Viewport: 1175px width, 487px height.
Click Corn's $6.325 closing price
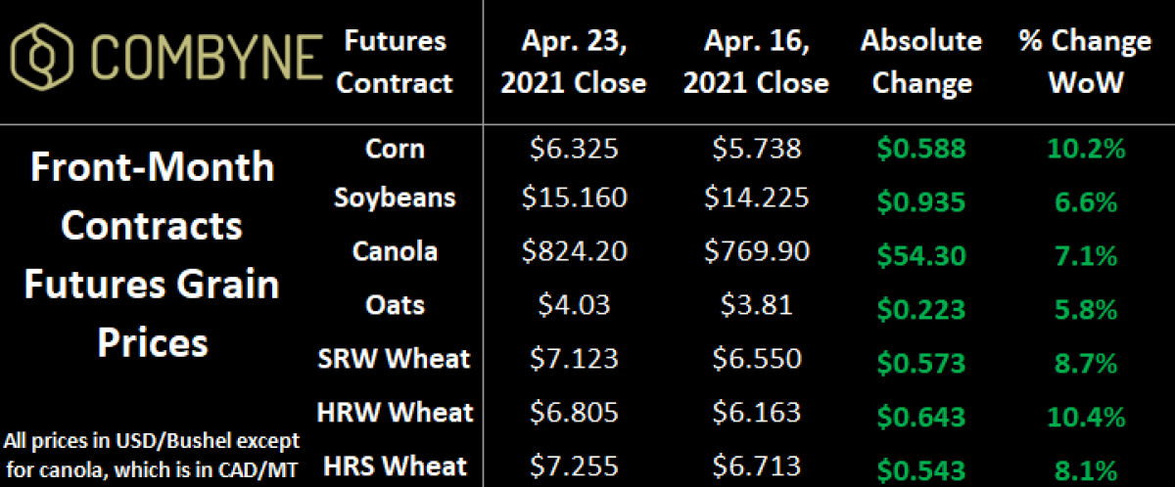click(573, 150)
